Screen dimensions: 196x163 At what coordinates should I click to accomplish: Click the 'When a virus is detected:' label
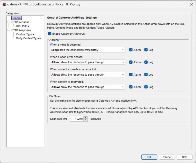(x=66, y=45)
